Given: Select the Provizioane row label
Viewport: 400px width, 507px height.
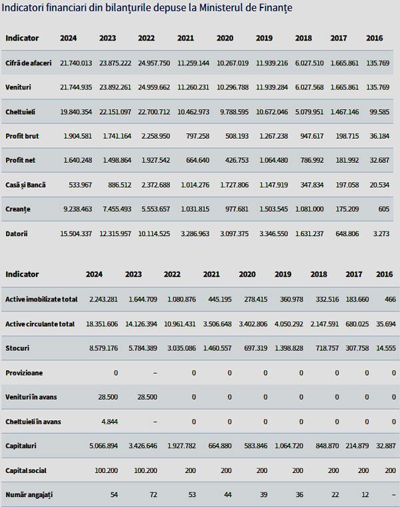Looking at the screenshot, I should 24,373.
